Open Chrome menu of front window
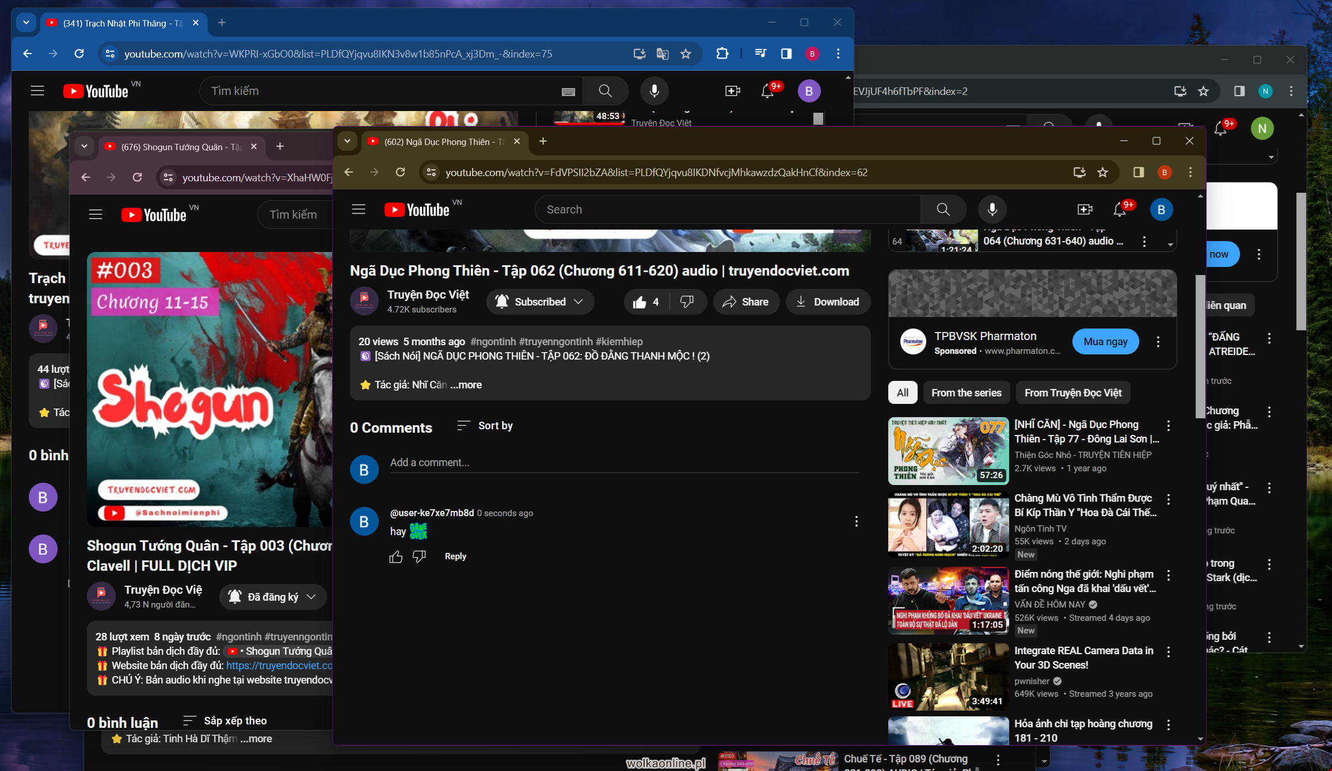 [x=1190, y=172]
